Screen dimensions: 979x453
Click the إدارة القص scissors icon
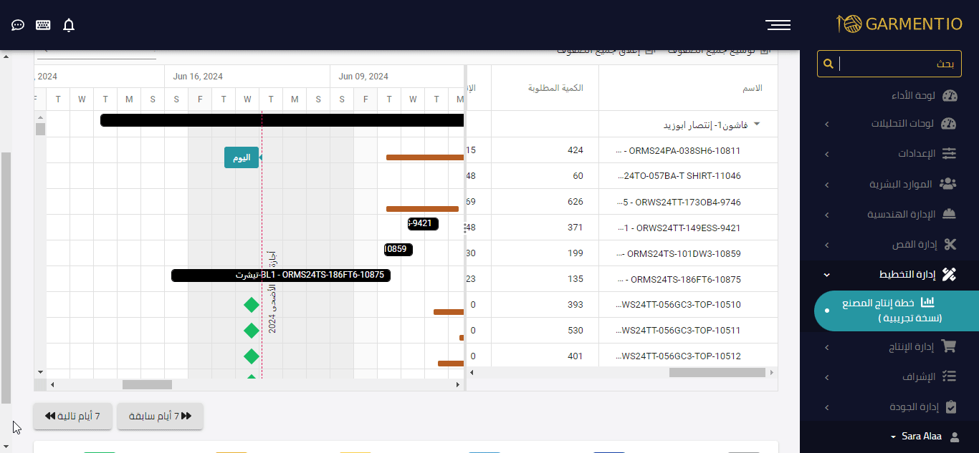coord(950,244)
